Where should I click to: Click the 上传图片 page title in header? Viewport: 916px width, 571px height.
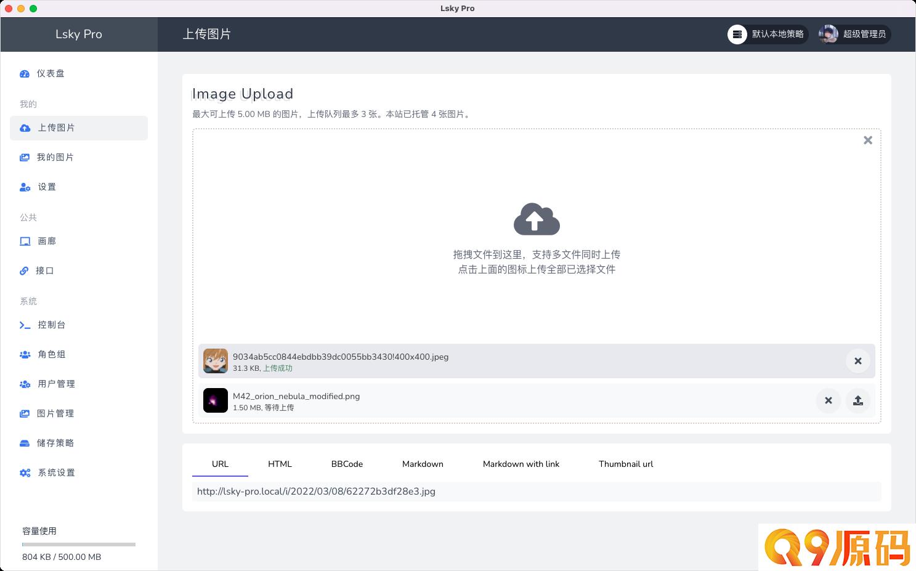[207, 34]
